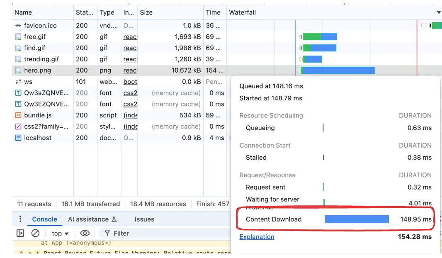The image size is (442, 258).
Task: Open the Explanation link in timing popup
Action: tap(257, 237)
